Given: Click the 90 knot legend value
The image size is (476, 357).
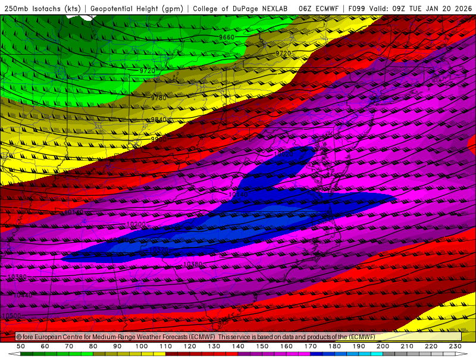Looking at the screenshot, I should [x=117, y=346].
